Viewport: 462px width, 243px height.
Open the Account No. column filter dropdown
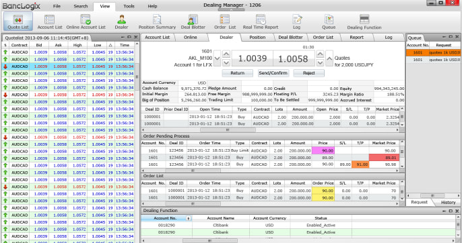[189, 218]
